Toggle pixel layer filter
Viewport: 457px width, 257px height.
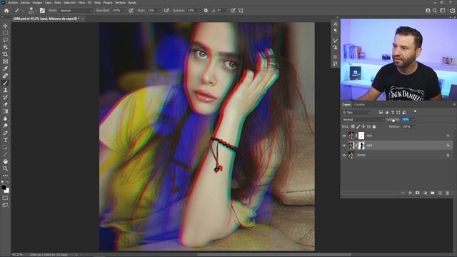pyautogui.click(x=381, y=112)
